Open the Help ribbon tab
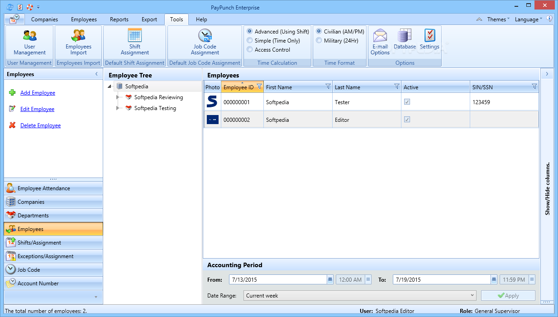This screenshot has width=558, height=317. click(201, 19)
